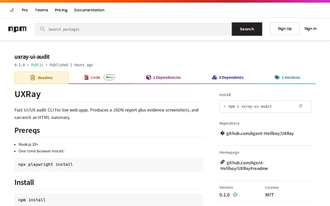Open the github.com/Agent-Hellboy/UXRay repository link
Screen dimensions: 330x206
[x=260, y=133]
